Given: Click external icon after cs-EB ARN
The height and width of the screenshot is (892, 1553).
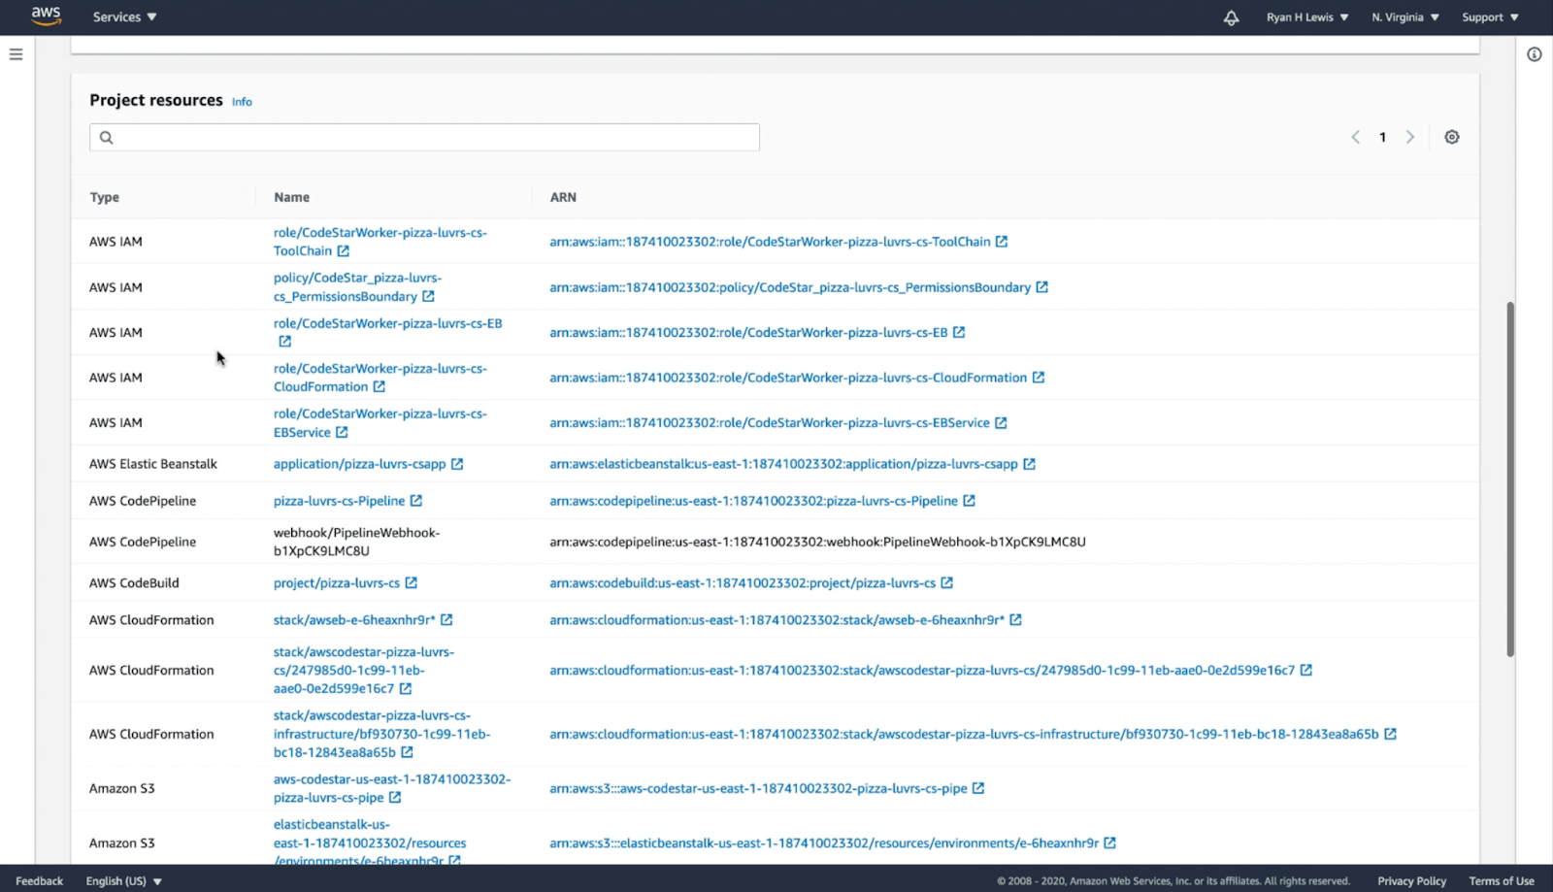Looking at the screenshot, I should pos(959,332).
